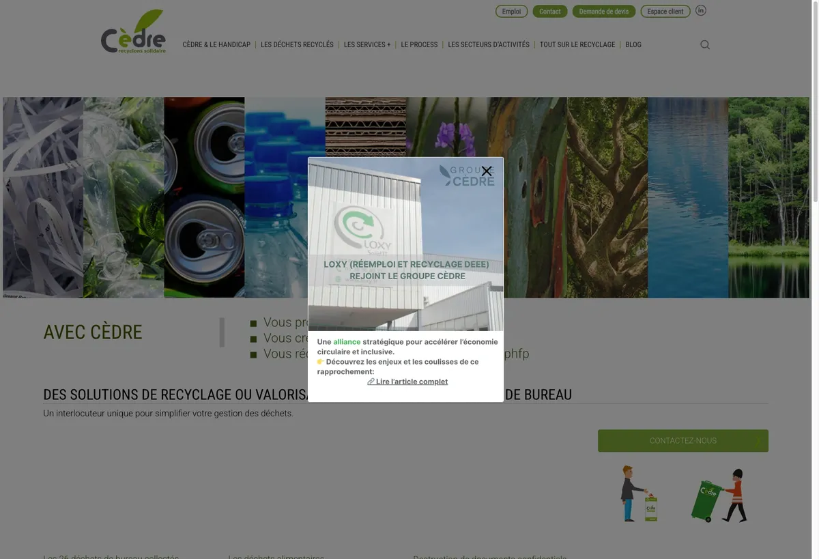Screen dimensions: 819x559
Task: Open the LinkedIn icon in header
Action: pyautogui.click(x=701, y=10)
